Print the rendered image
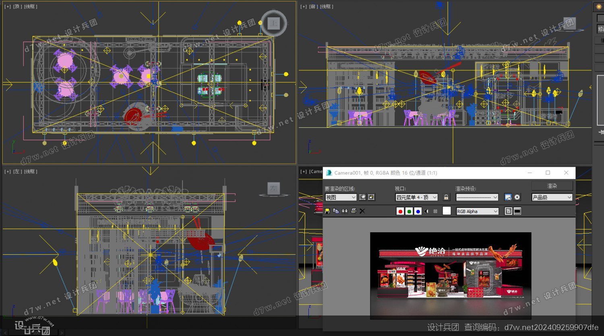 (354, 211)
